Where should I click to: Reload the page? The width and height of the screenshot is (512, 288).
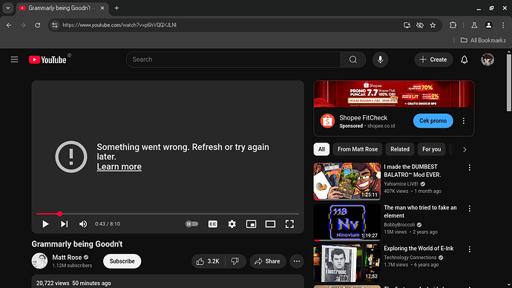pos(38,25)
